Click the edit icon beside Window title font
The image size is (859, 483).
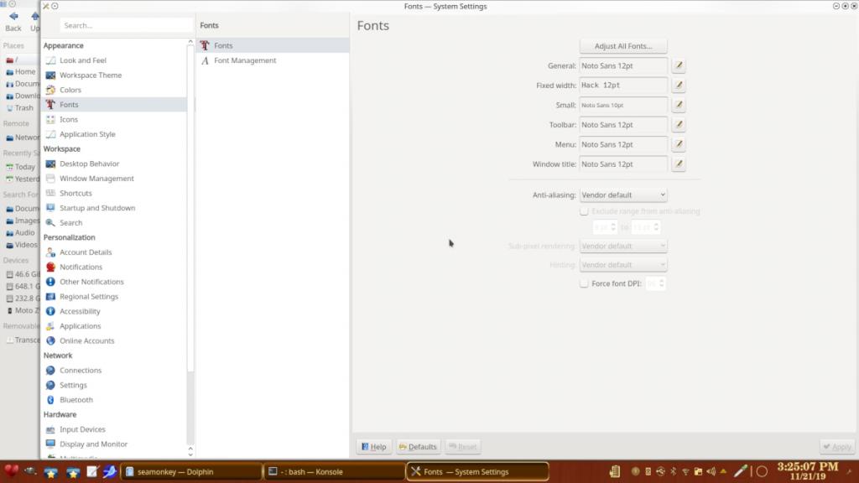678,164
